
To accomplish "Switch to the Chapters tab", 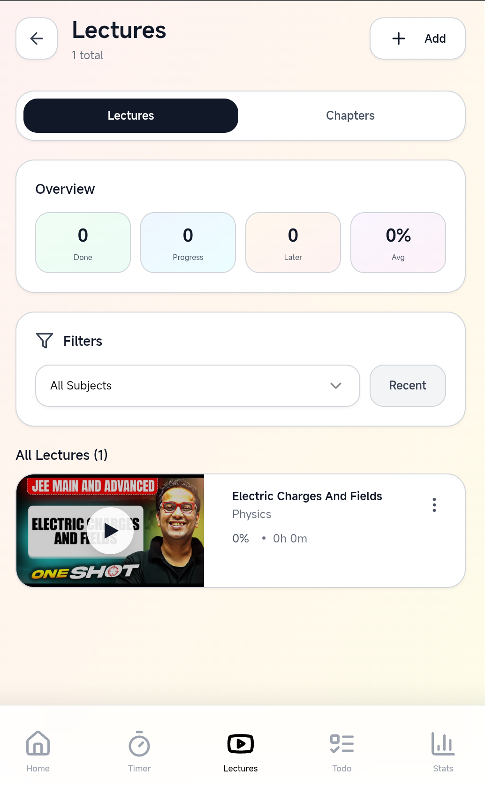I will pyautogui.click(x=350, y=115).
